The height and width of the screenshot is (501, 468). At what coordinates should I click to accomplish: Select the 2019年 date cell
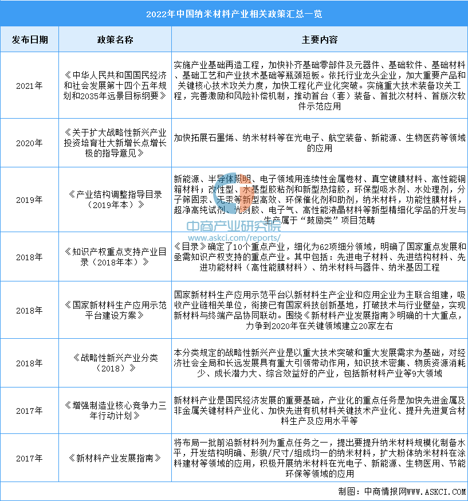tap(29, 199)
